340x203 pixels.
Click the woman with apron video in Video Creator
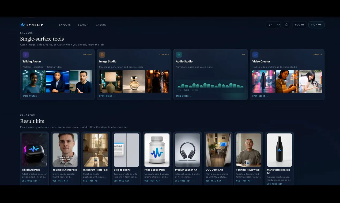(287, 81)
